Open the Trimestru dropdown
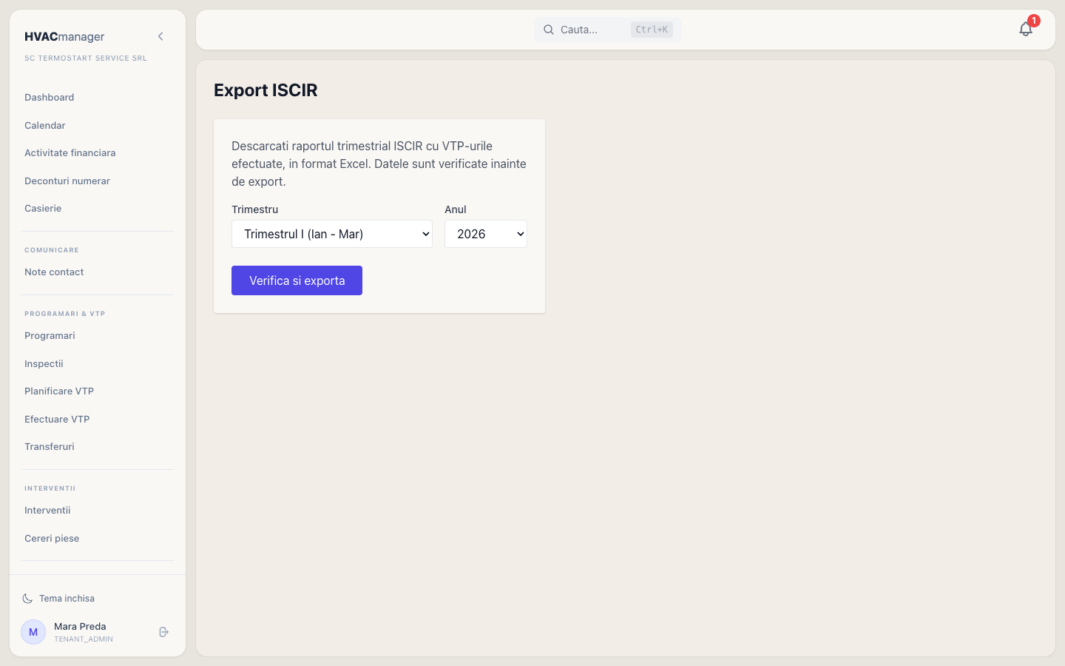 (x=332, y=234)
